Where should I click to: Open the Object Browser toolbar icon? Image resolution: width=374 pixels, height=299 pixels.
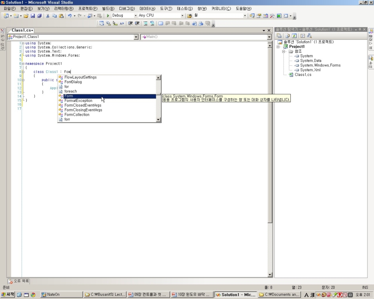pos(265,16)
